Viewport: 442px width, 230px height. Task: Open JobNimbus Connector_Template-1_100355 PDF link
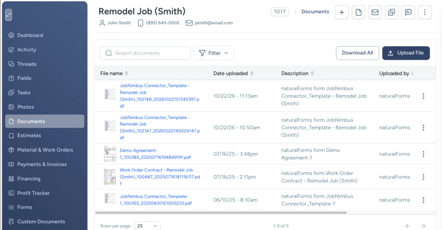coord(156,200)
